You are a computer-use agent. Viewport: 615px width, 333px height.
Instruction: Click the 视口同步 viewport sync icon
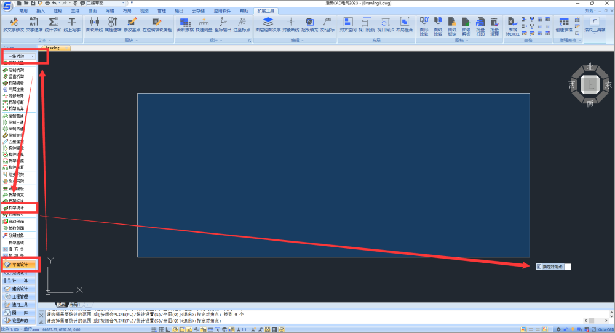pyautogui.click(x=385, y=23)
